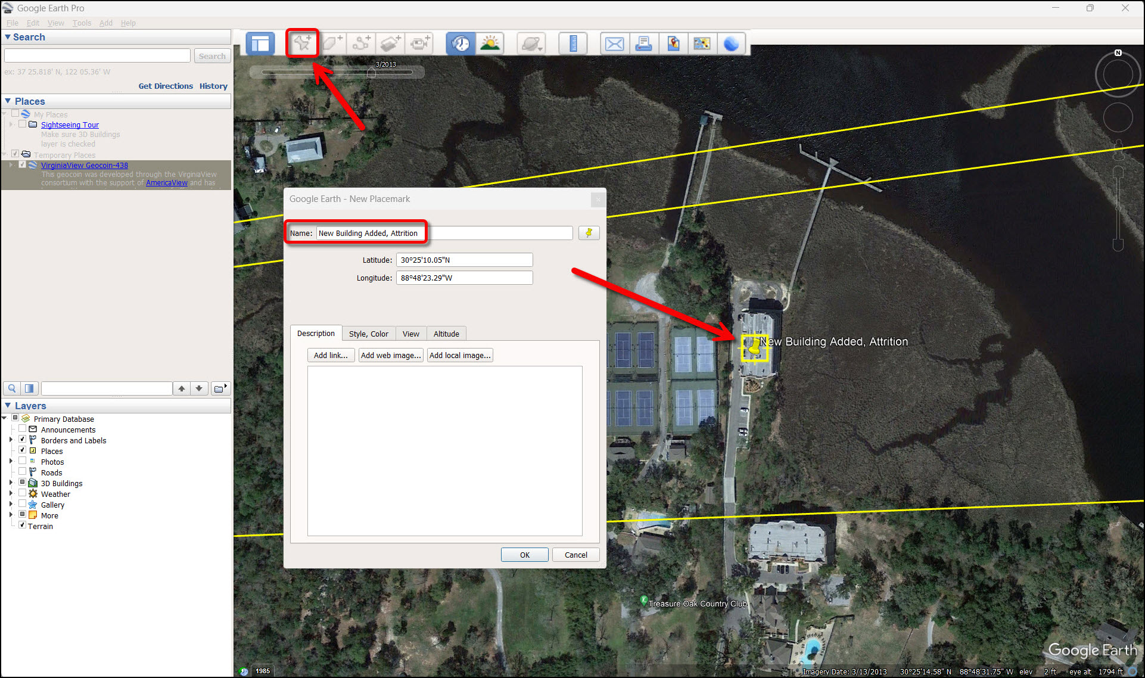Viewport: 1145px width, 678px height.
Task: Switch to the Altitude tab
Action: 446,334
